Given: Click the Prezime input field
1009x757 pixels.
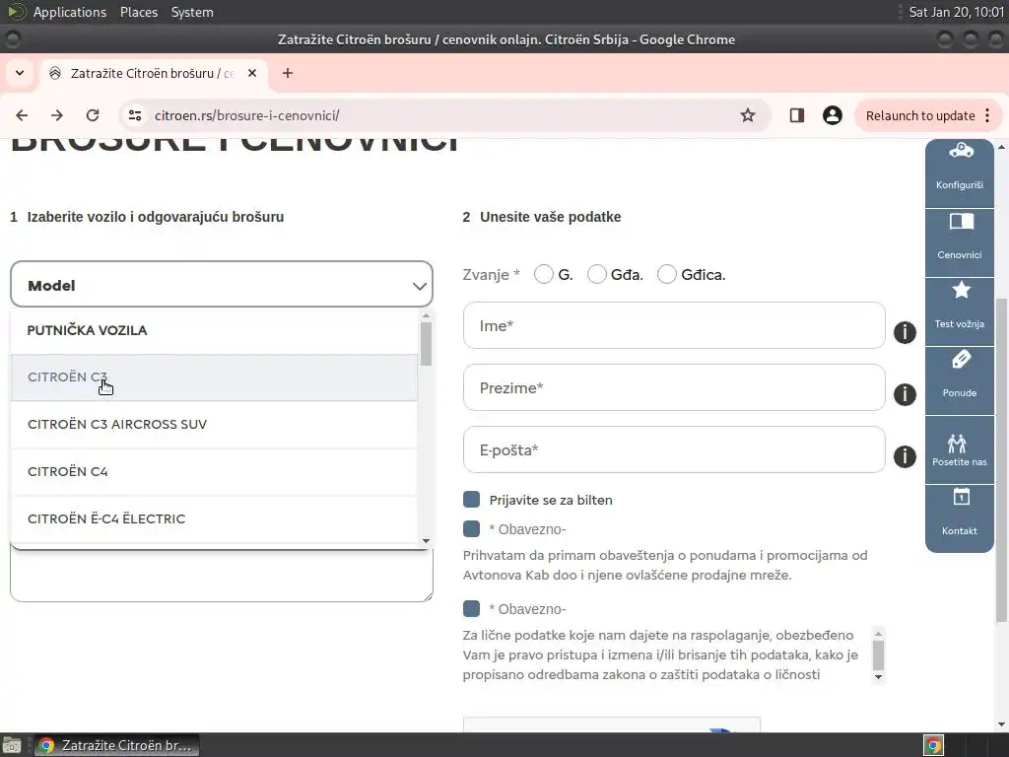Looking at the screenshot, I should point(674,387).
